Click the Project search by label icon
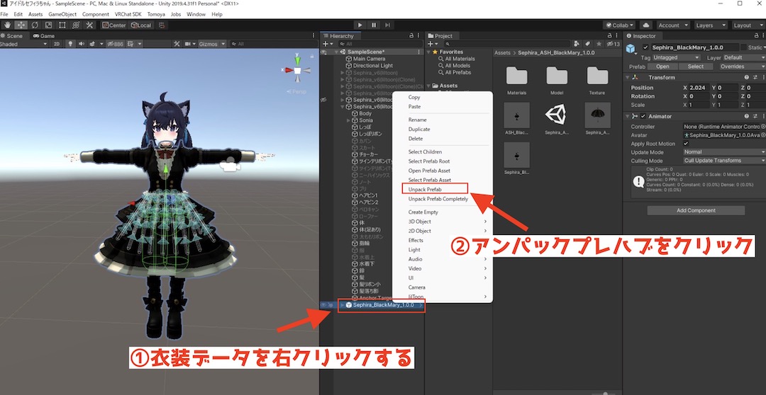 coord(588,44)
